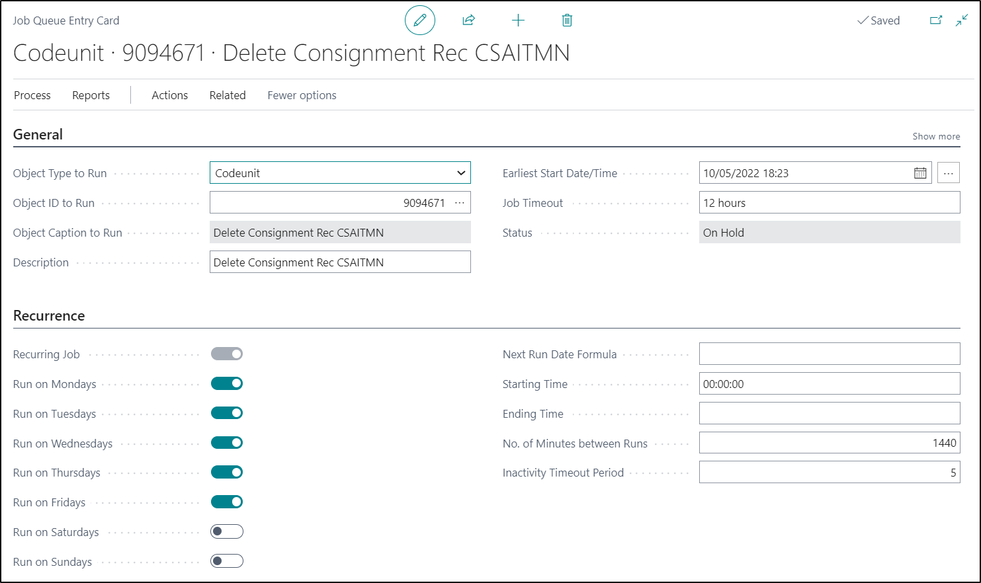
Task: Open the Process menu
Action: click(32, 95)
